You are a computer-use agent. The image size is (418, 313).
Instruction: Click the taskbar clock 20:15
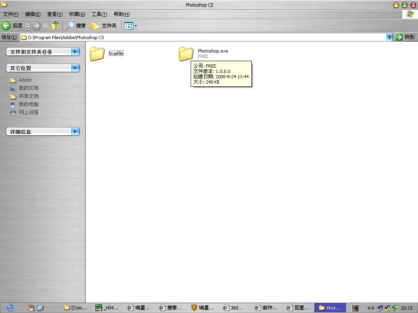point(407,308)
